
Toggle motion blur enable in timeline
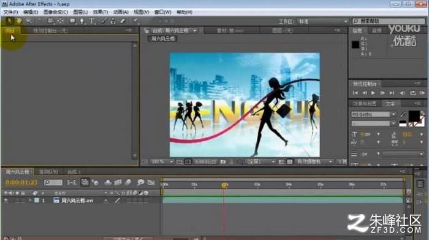pos(128,182)
